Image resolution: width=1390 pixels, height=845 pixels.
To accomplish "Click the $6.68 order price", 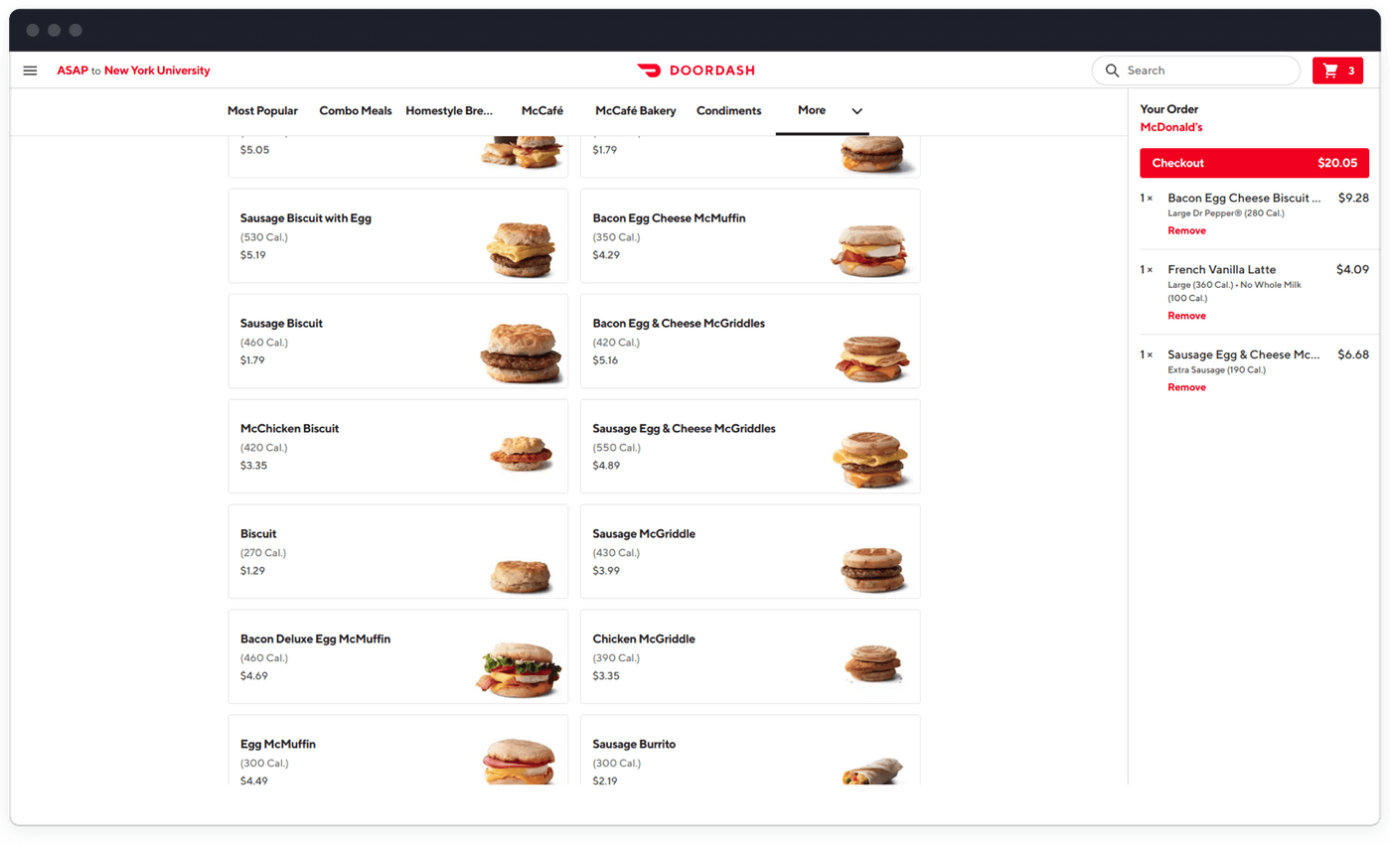I will tap(1353, 354).
